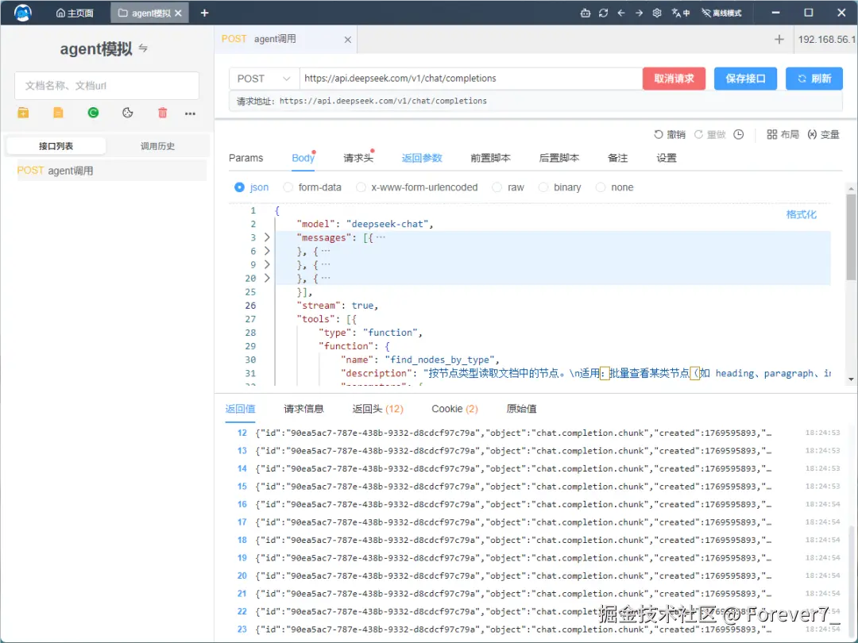Open 布局 layout options
The height and width of the screenshot is (643, 858).
pyautogui.click(x=783, y=134)
